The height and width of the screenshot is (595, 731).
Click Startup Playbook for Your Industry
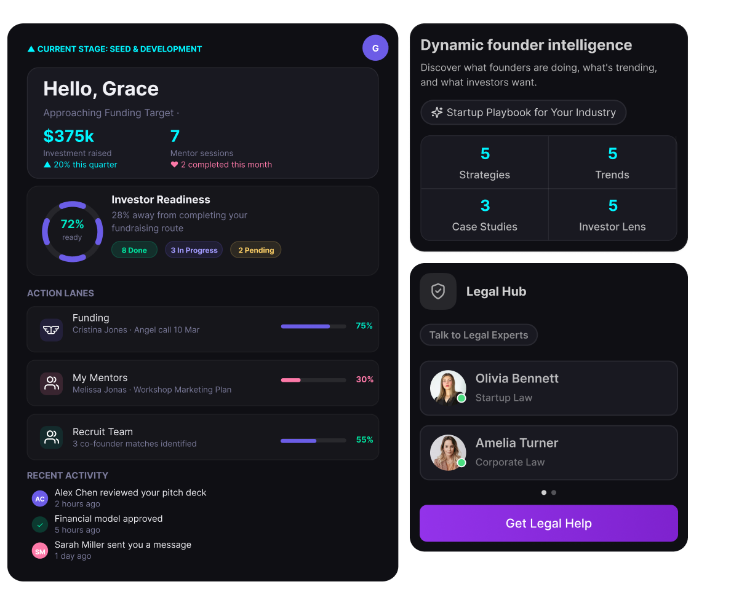click(523, 112)
